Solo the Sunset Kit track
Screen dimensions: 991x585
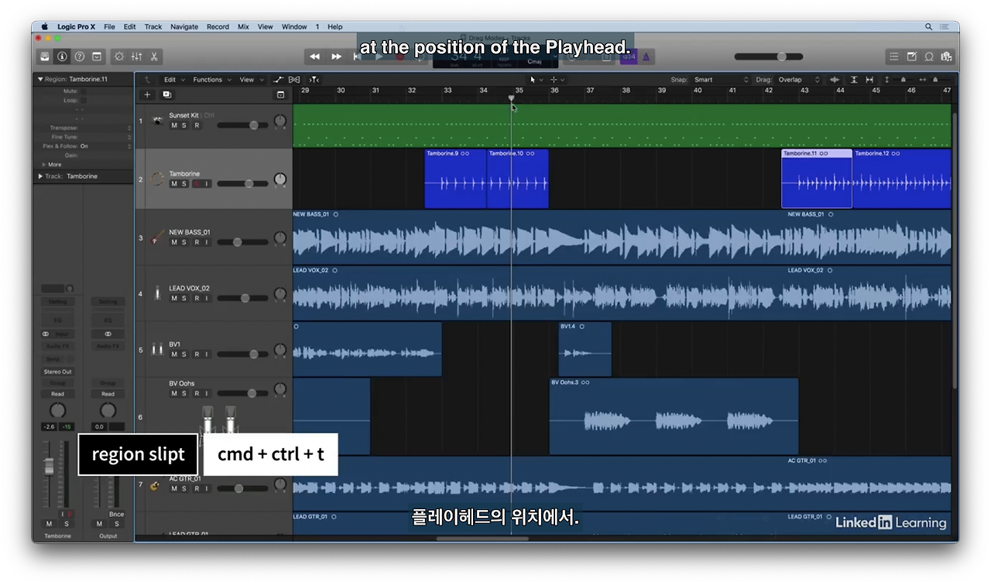point(184,125)
